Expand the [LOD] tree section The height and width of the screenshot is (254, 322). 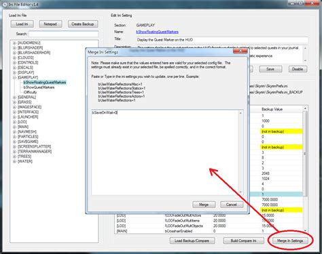coord(14,122)
